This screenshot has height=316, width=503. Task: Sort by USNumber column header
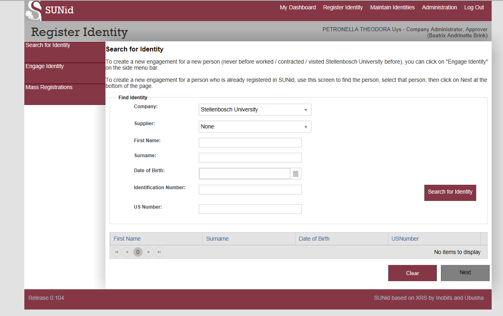(x=405, y=239)
